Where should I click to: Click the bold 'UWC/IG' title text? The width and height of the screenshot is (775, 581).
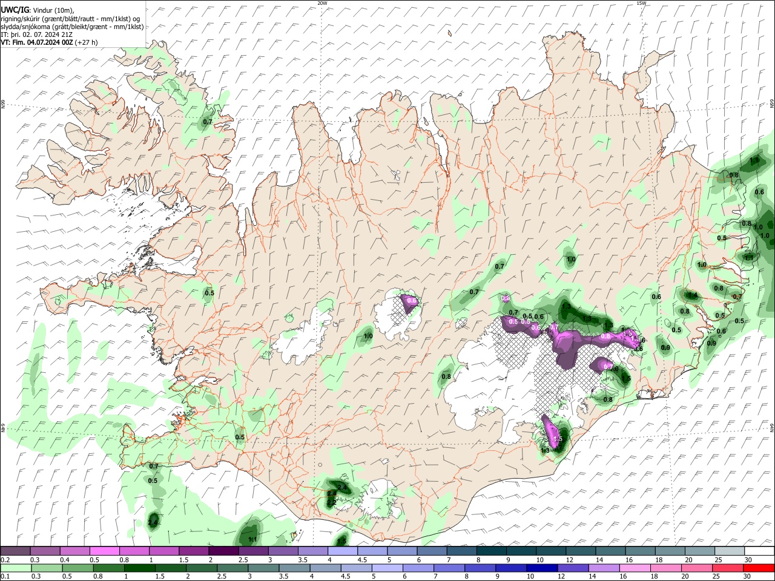(x=14, y=10)
